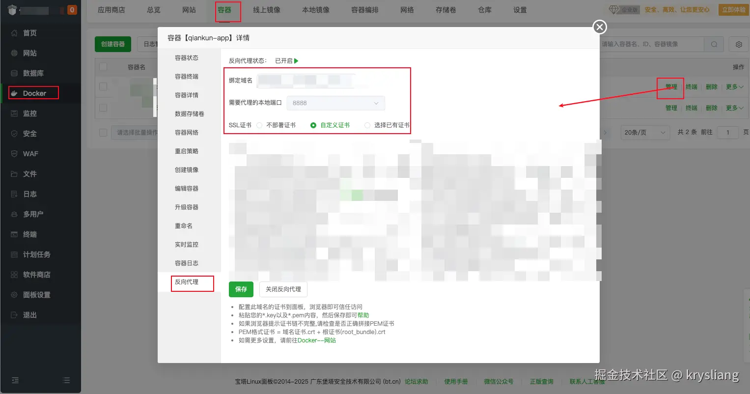Check the first container row checkbox
Image resolution: width=750 pixels, height=394 pixels.
[x=103, y=86]
